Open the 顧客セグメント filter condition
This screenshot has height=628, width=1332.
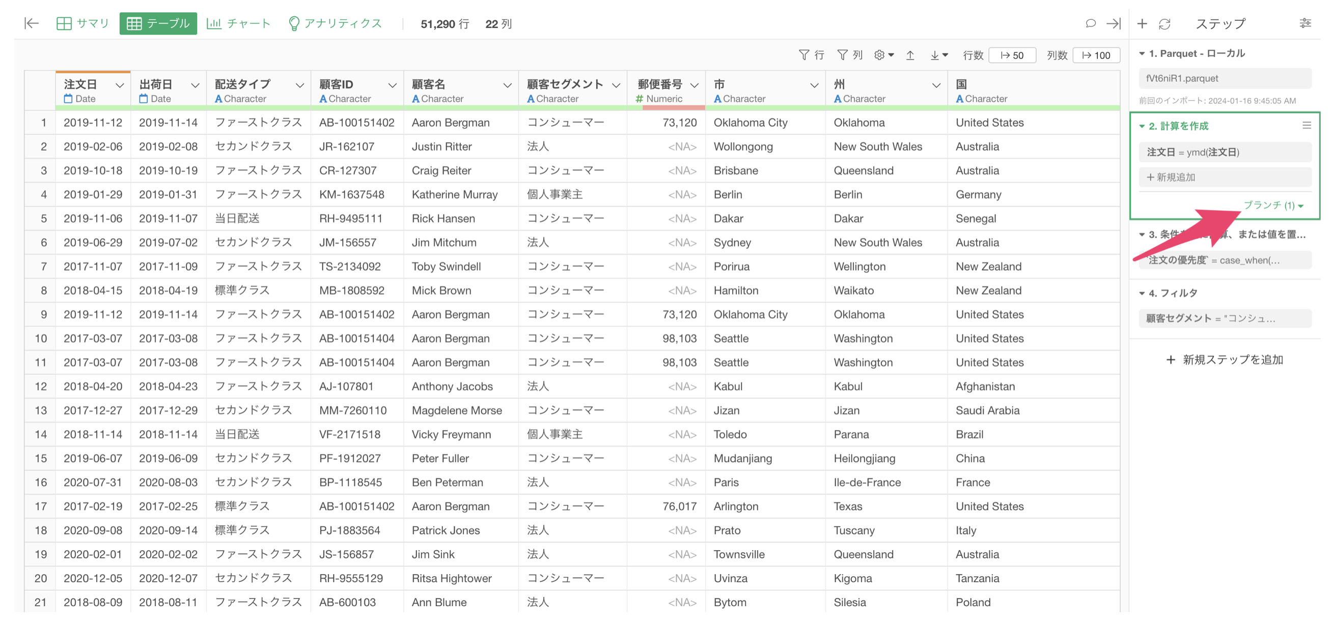tap(1225, 319)
